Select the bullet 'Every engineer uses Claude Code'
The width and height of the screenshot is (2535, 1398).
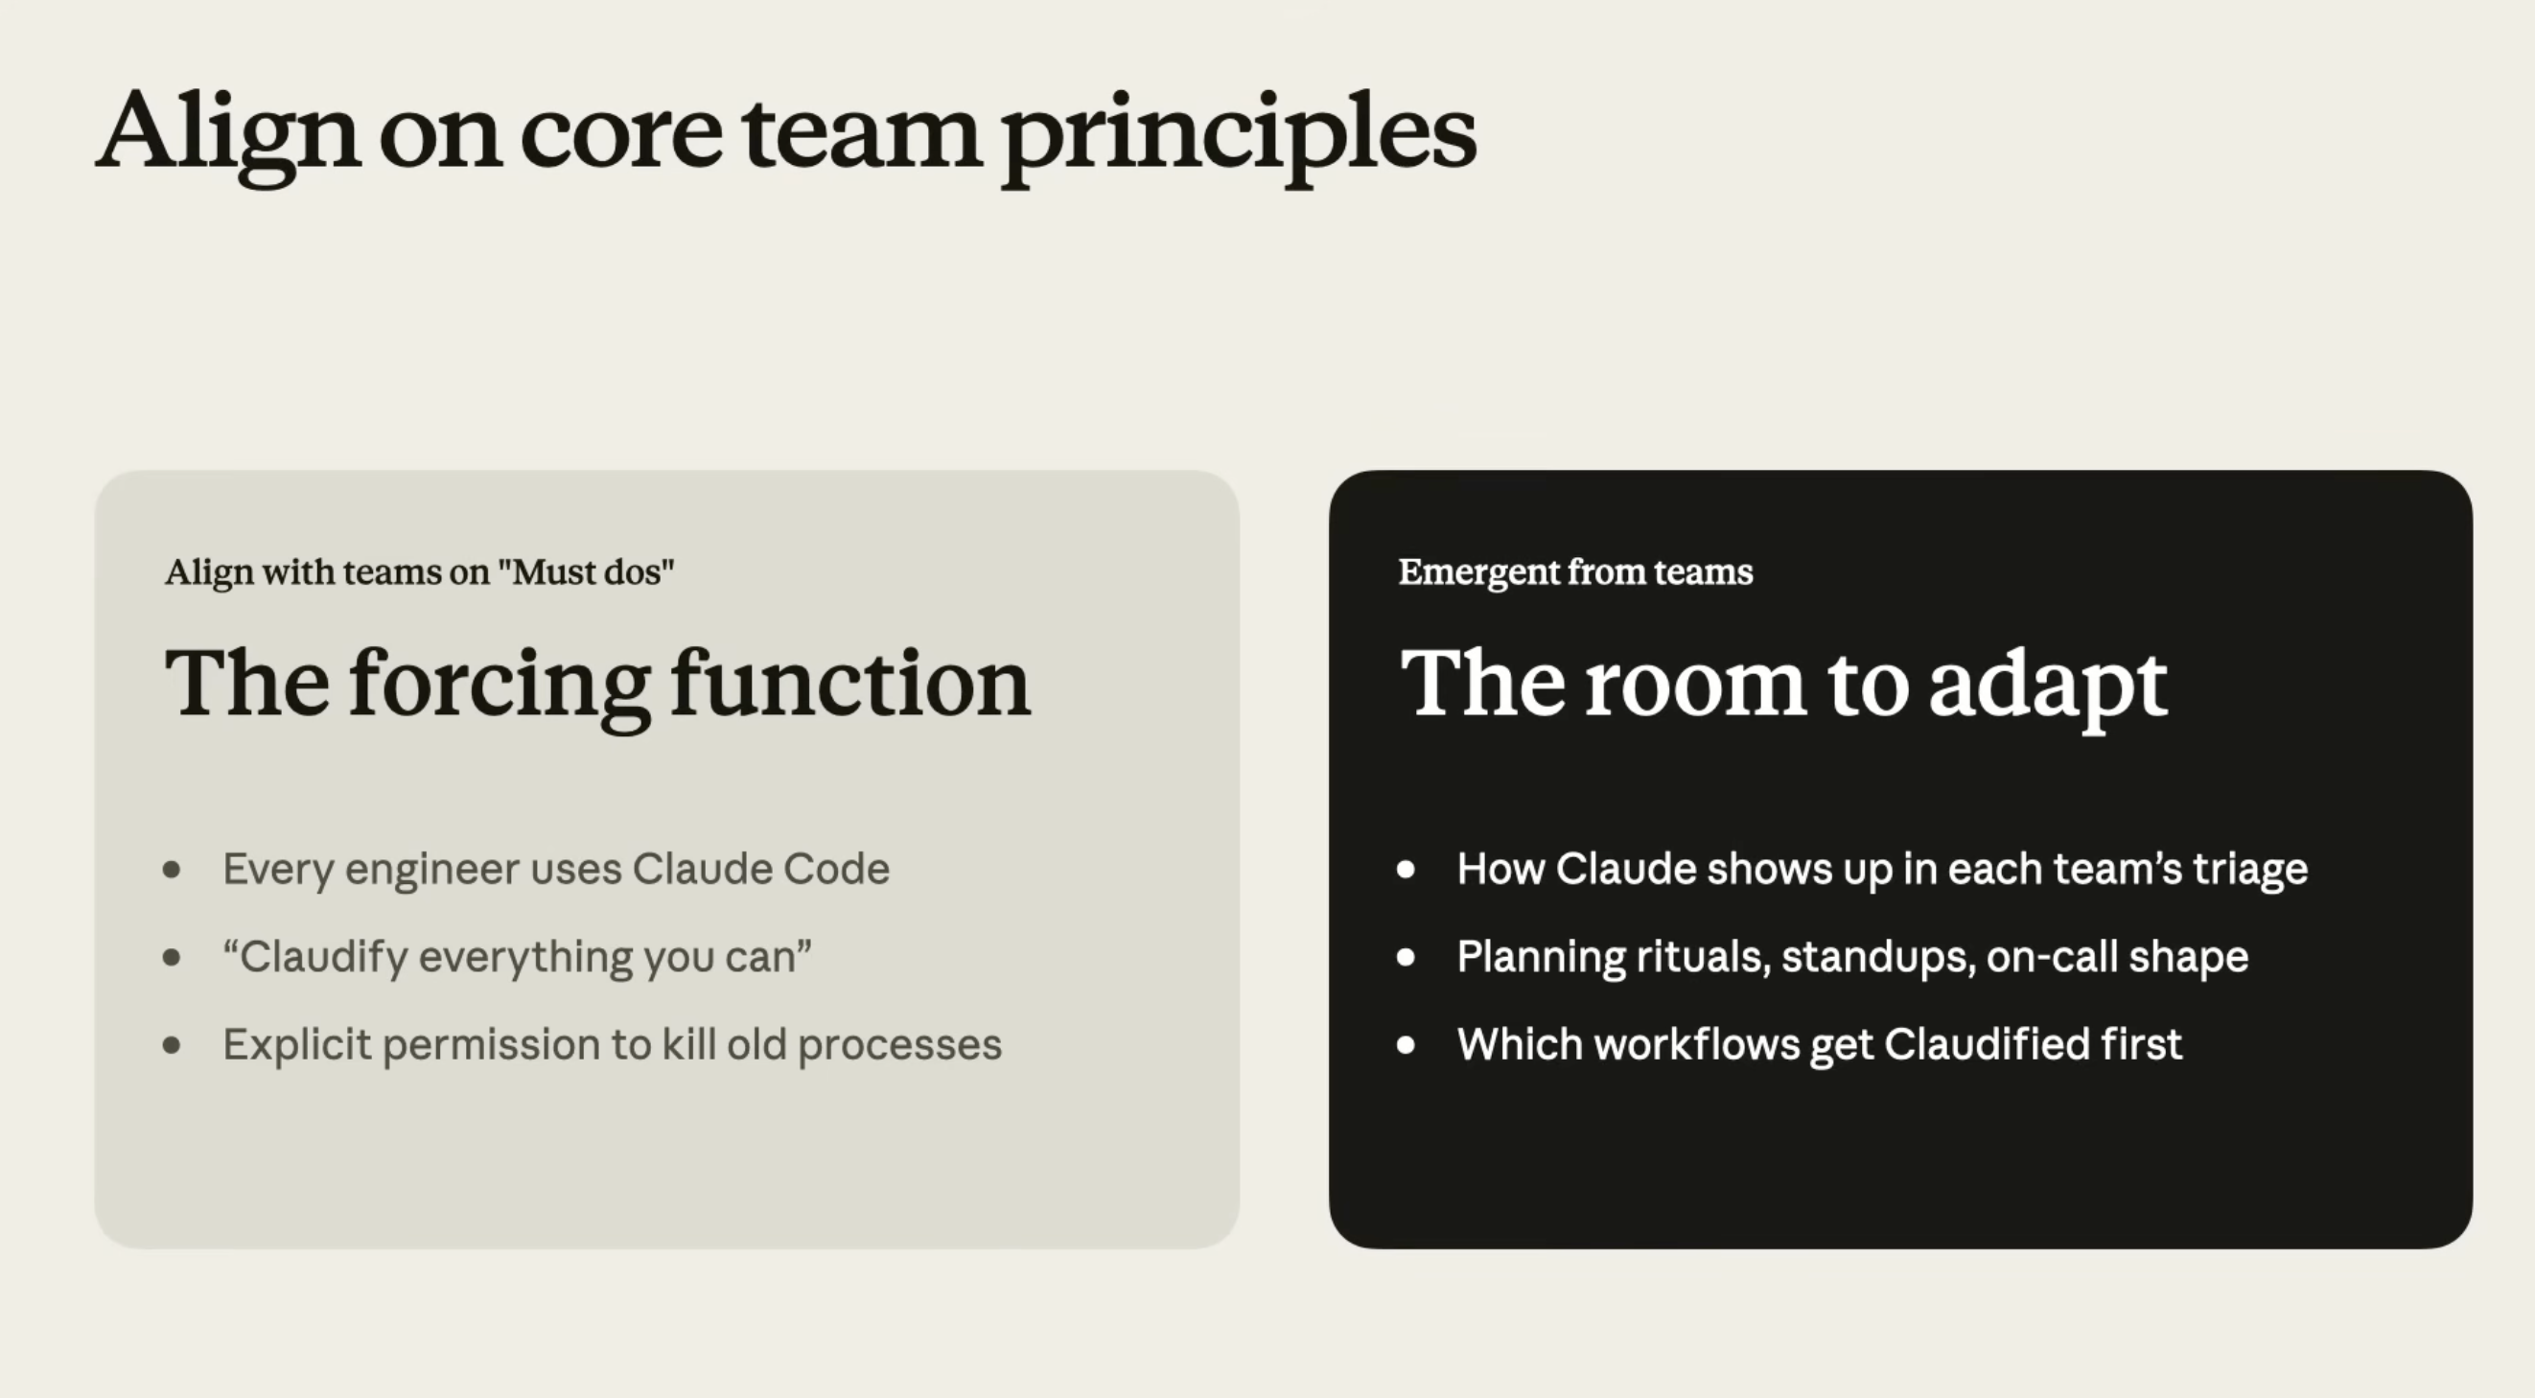pyautogui.click(x=556, y=870)
